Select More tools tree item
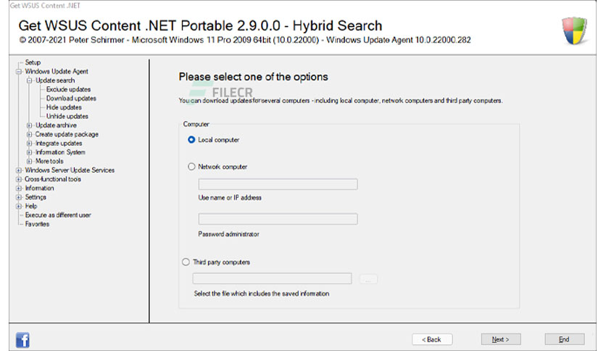Viewport: 606px width, 351px height. click(49, 161)
